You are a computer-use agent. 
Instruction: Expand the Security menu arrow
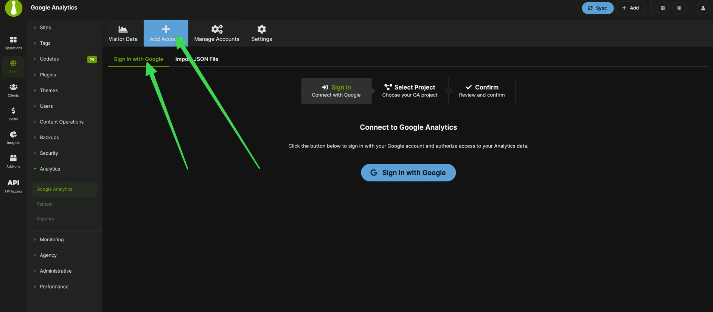[35, 153]
